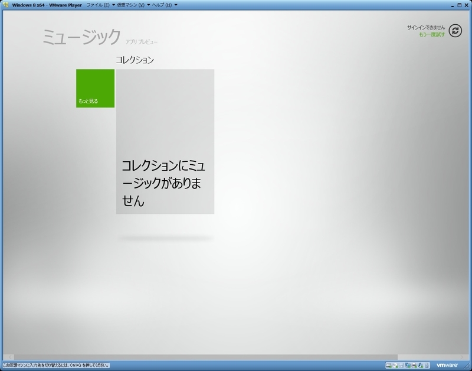472x371 pixels.
Task: Expand the dropdown arrow next to ファイル
Action: 113,5
